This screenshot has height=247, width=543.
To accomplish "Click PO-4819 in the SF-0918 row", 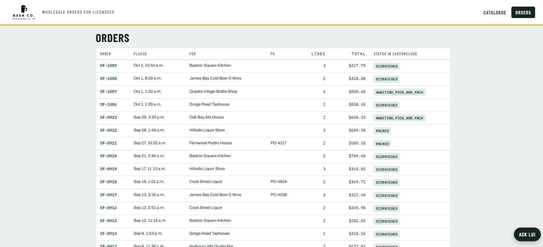I will point(279,182).
